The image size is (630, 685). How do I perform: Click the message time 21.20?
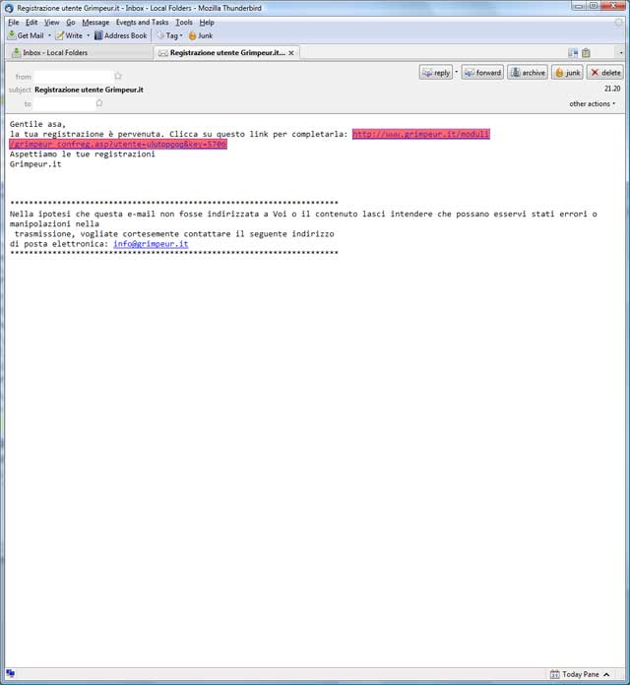(612, 89)
